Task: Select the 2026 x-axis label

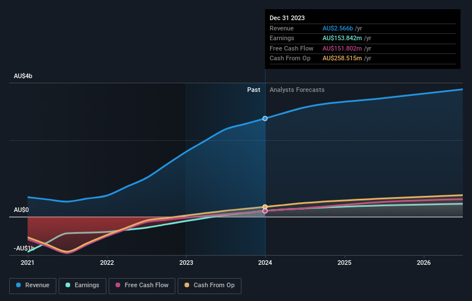Action: [424, 263]
